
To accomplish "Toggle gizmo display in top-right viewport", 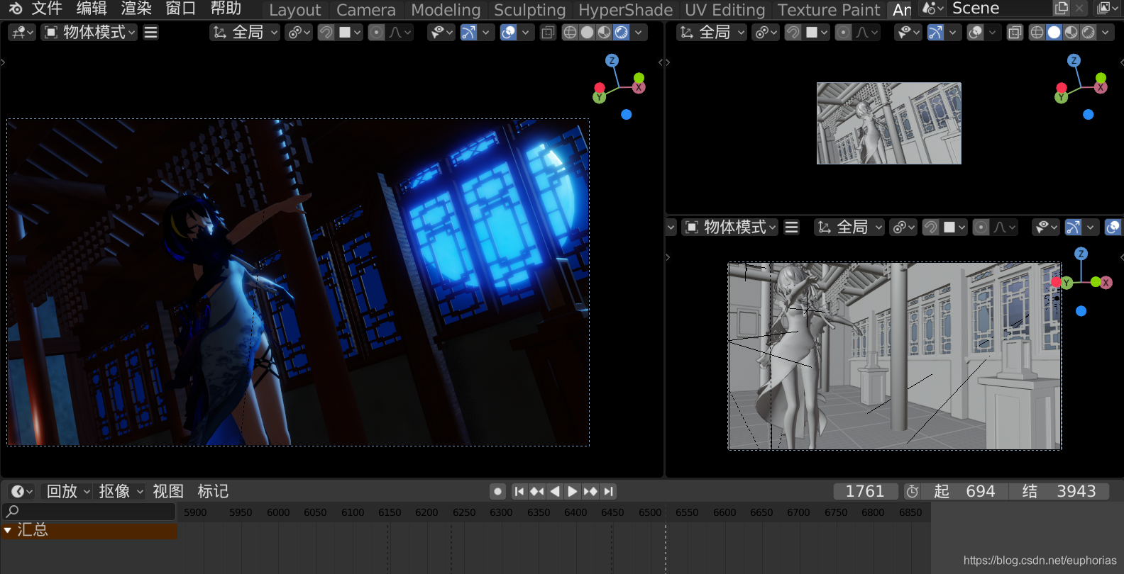I will 936,33.
